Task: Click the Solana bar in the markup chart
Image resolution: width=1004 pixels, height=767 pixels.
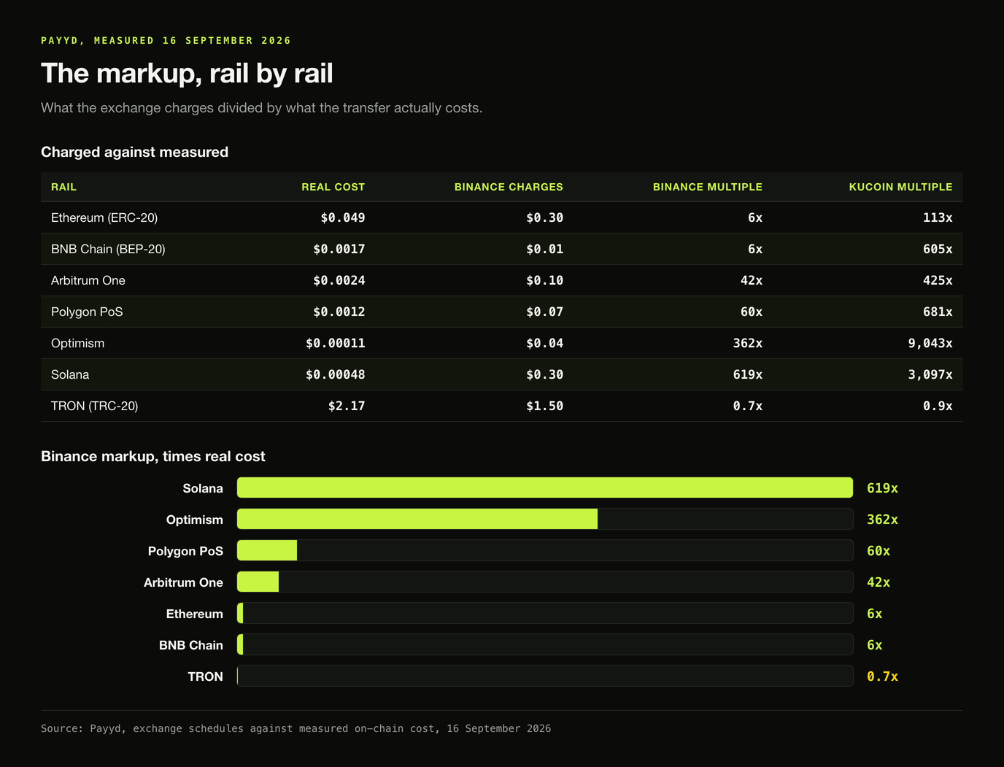Action: [545, 487]
